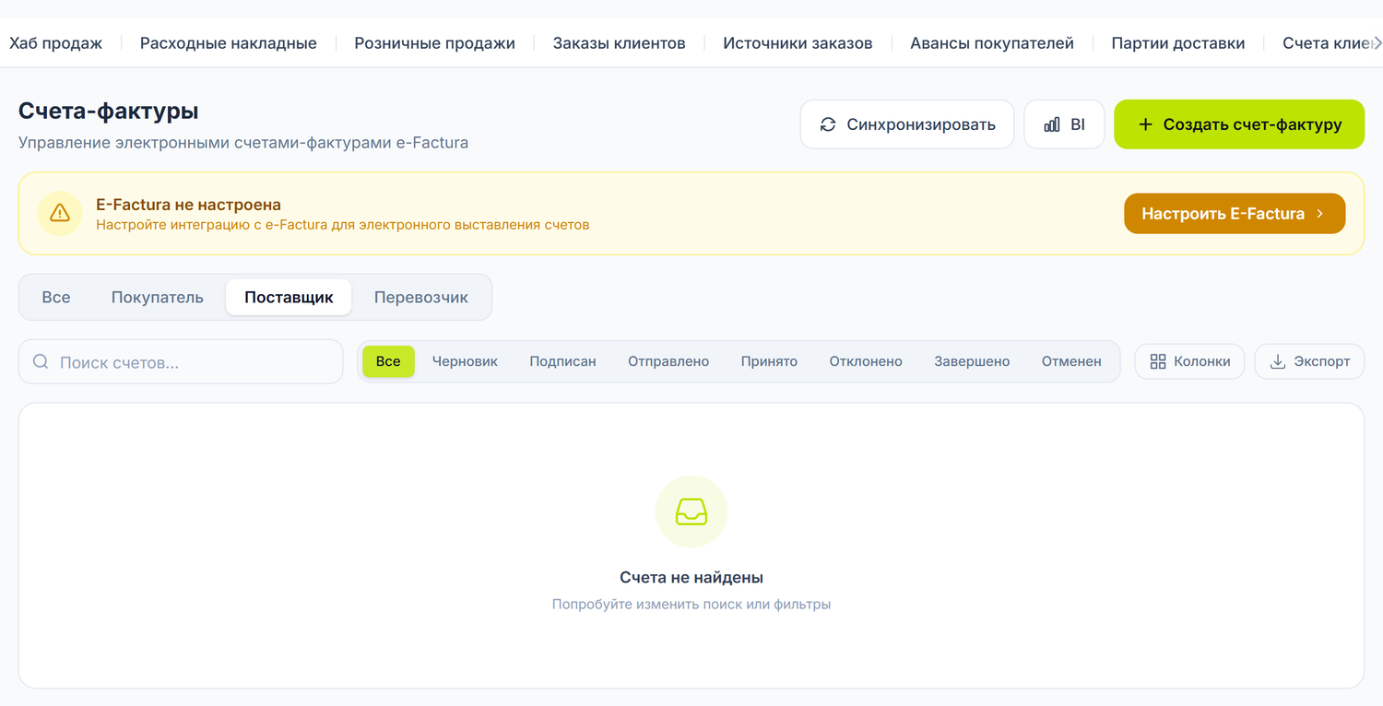Filter by Подписан status

click(x=562, y=361)
